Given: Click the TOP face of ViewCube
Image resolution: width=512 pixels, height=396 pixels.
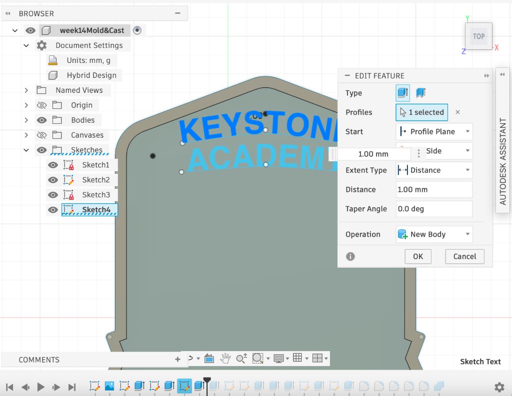Looking at the screenshot, I should (x=478, y=36).
